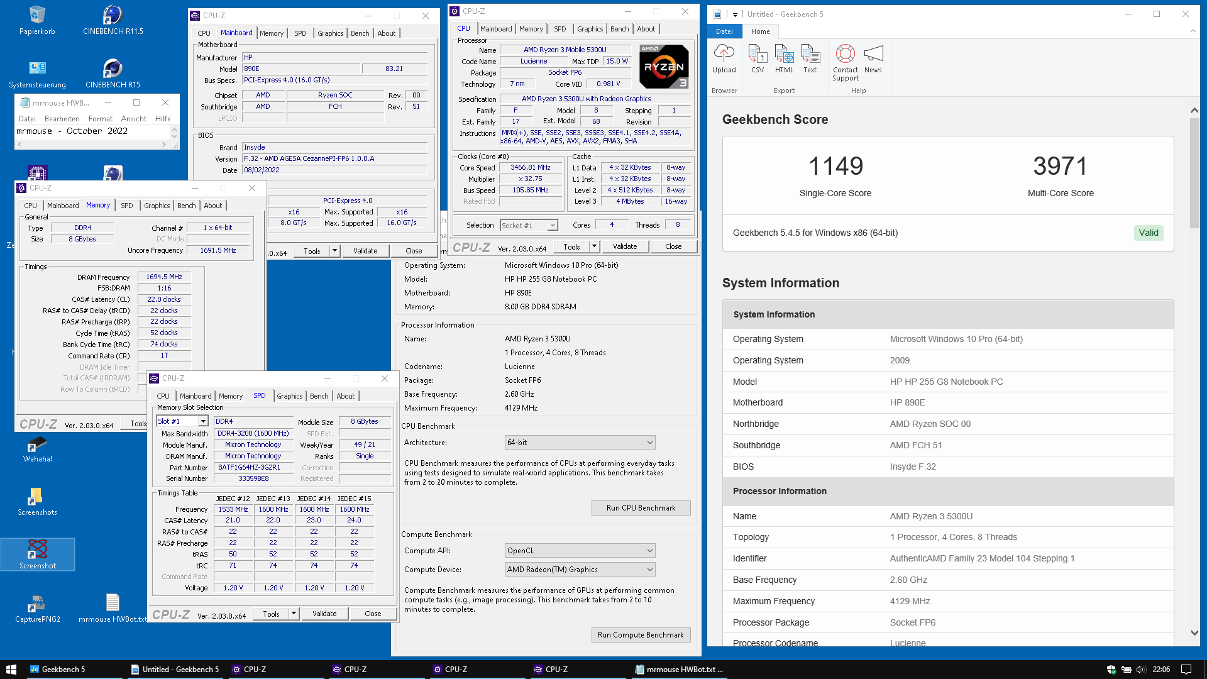This screenshot has height=679, width=1207.
Task: Click BIOS Version F.32 field
Action: tap(335, 158)
